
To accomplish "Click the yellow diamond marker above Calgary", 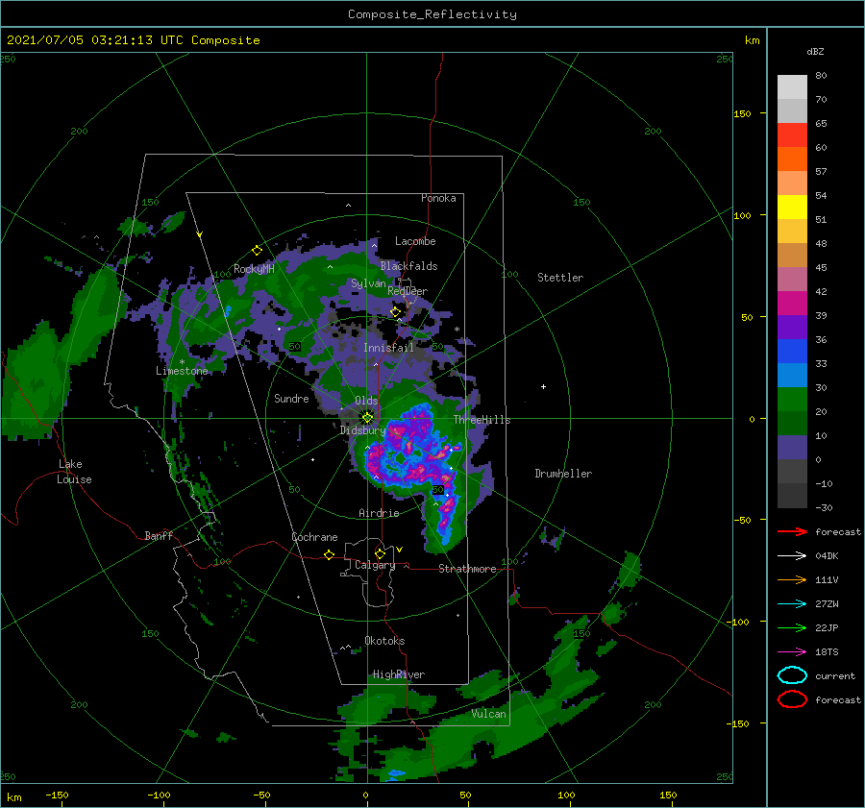I will pyautogui.click(x=380, y=553).
